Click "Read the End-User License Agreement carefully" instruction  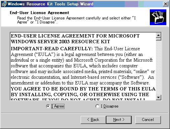76,20
